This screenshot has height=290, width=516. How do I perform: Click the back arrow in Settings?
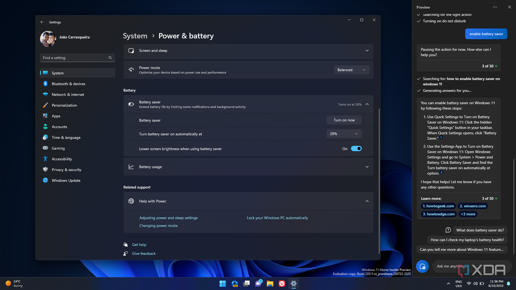point(42,22)
